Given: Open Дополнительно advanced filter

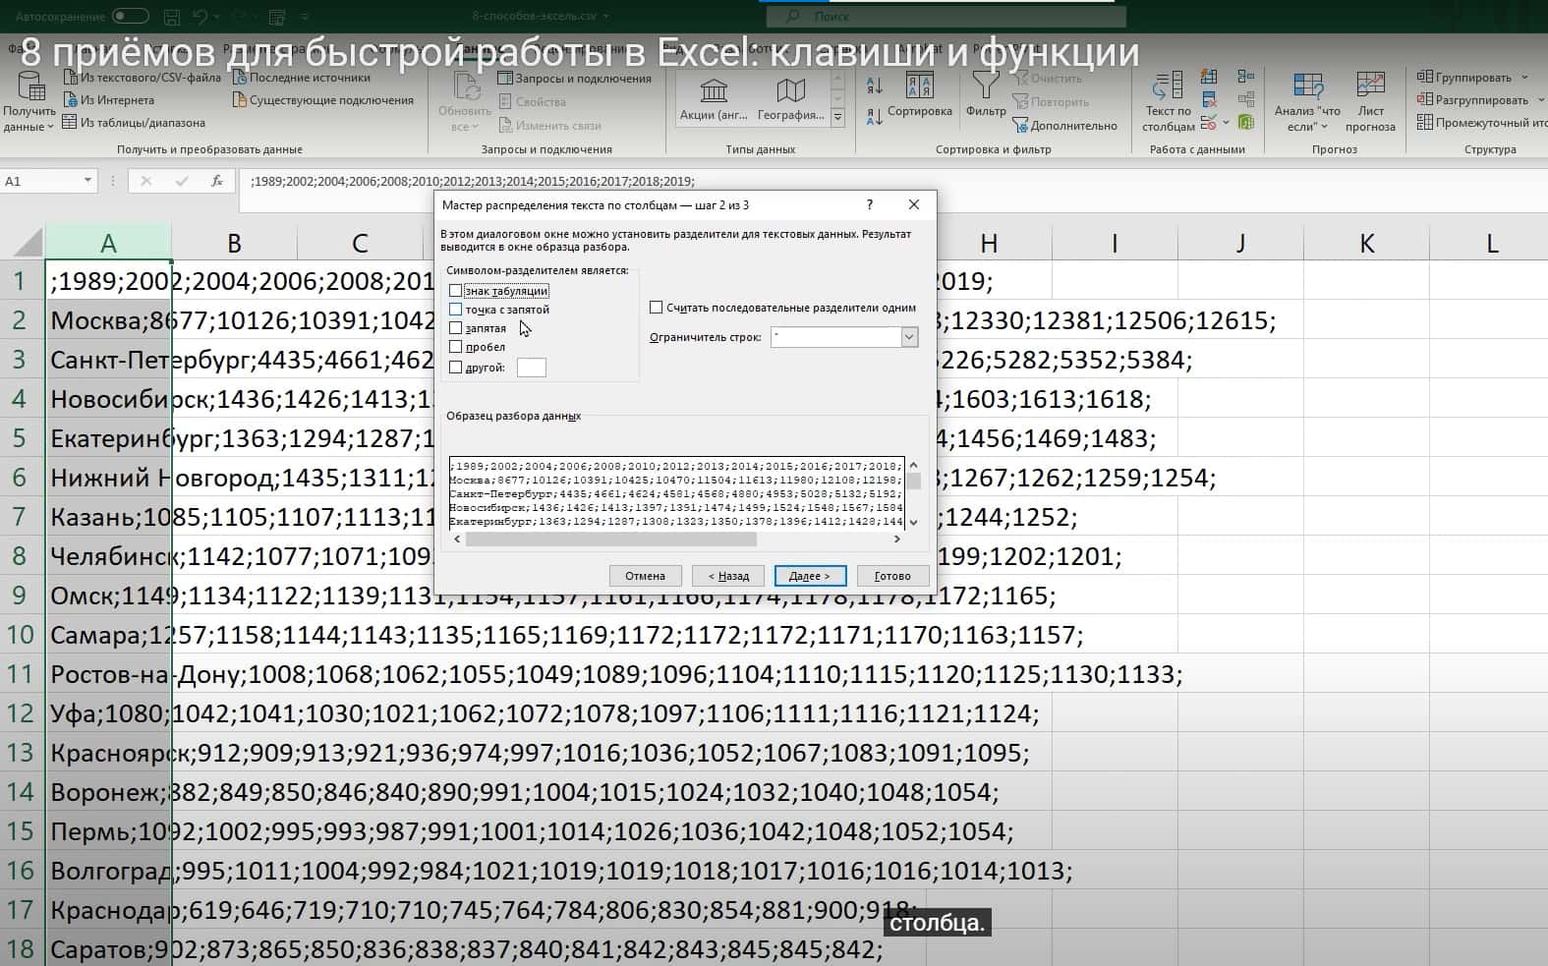Looking at the screenshot, I should point(1065,126).
